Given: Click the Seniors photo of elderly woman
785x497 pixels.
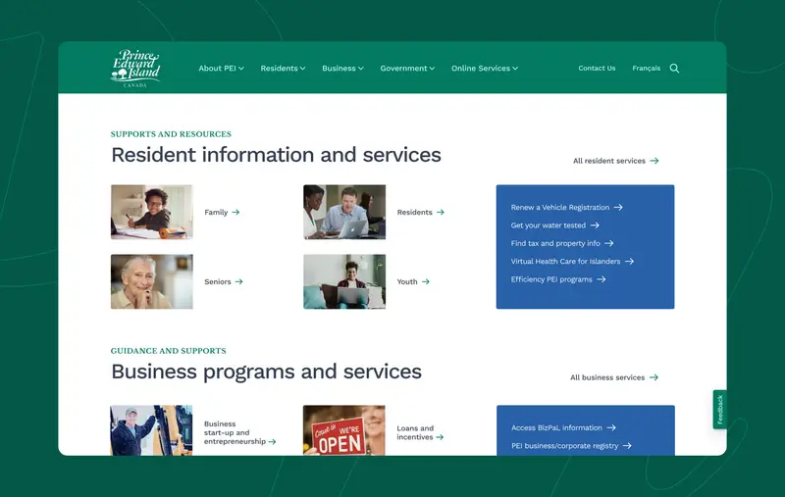Looking at the screenshot, I should tap(152, 281).
